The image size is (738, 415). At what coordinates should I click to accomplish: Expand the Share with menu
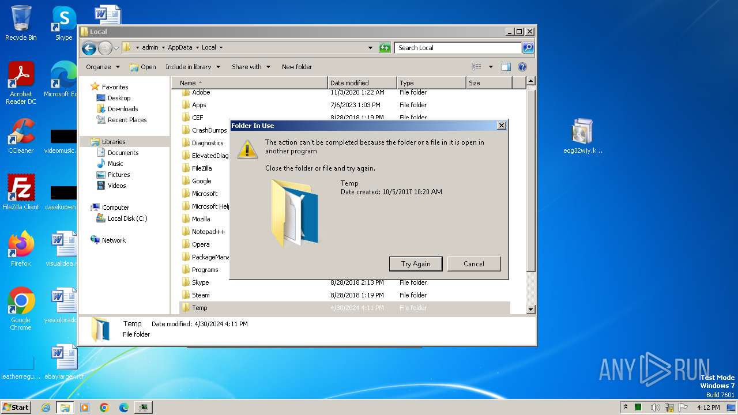[x=251, y=67]
